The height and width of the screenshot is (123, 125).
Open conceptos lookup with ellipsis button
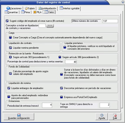click(x=50, y=26)
